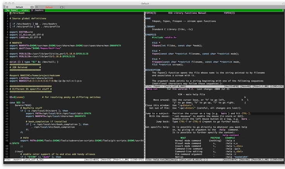The height and width of the screenshot is (169, 285).
Task: Click '[LINE=372]' in the status bar
Action: pos(137,160)
